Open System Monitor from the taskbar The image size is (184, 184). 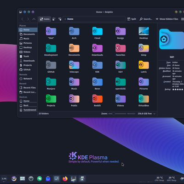pyautogui.click(x=23, y=178)
